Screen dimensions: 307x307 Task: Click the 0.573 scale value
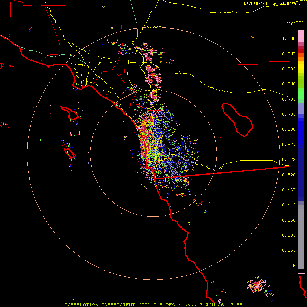pos(289,160)
